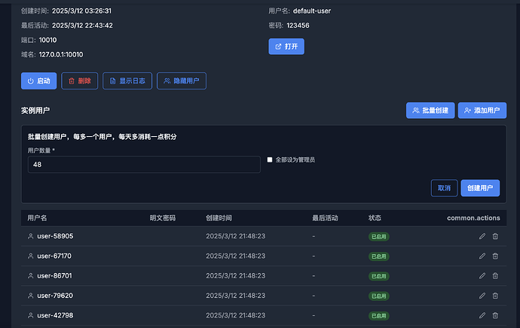The height and width of the screenshot is (328, 520).
Task: Click the 已启用 status badge for user-58905
Action: [x=379, y=237]
